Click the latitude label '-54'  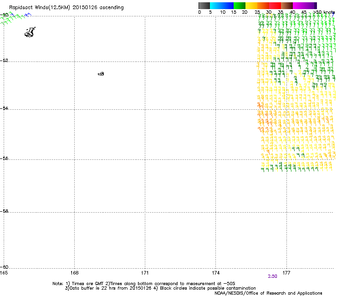(x=4, y=108)
